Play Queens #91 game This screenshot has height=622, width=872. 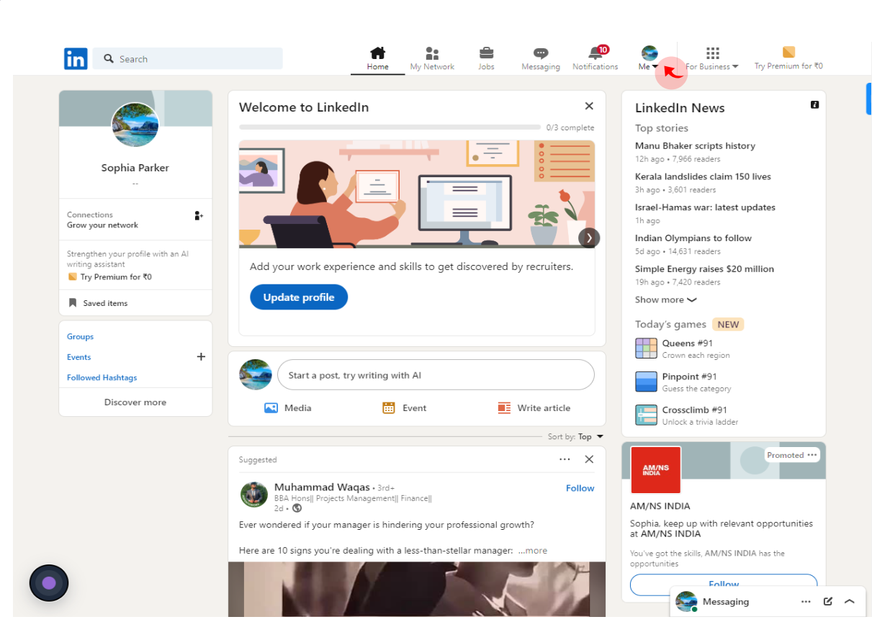[x=688, y=343]
